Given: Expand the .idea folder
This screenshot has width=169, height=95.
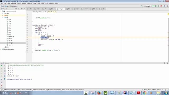Looking at the screenshot, I should click(3, 13).
